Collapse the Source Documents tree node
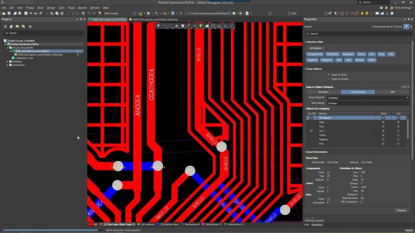This screenshot has height=233, width=415. pos(7,48)
